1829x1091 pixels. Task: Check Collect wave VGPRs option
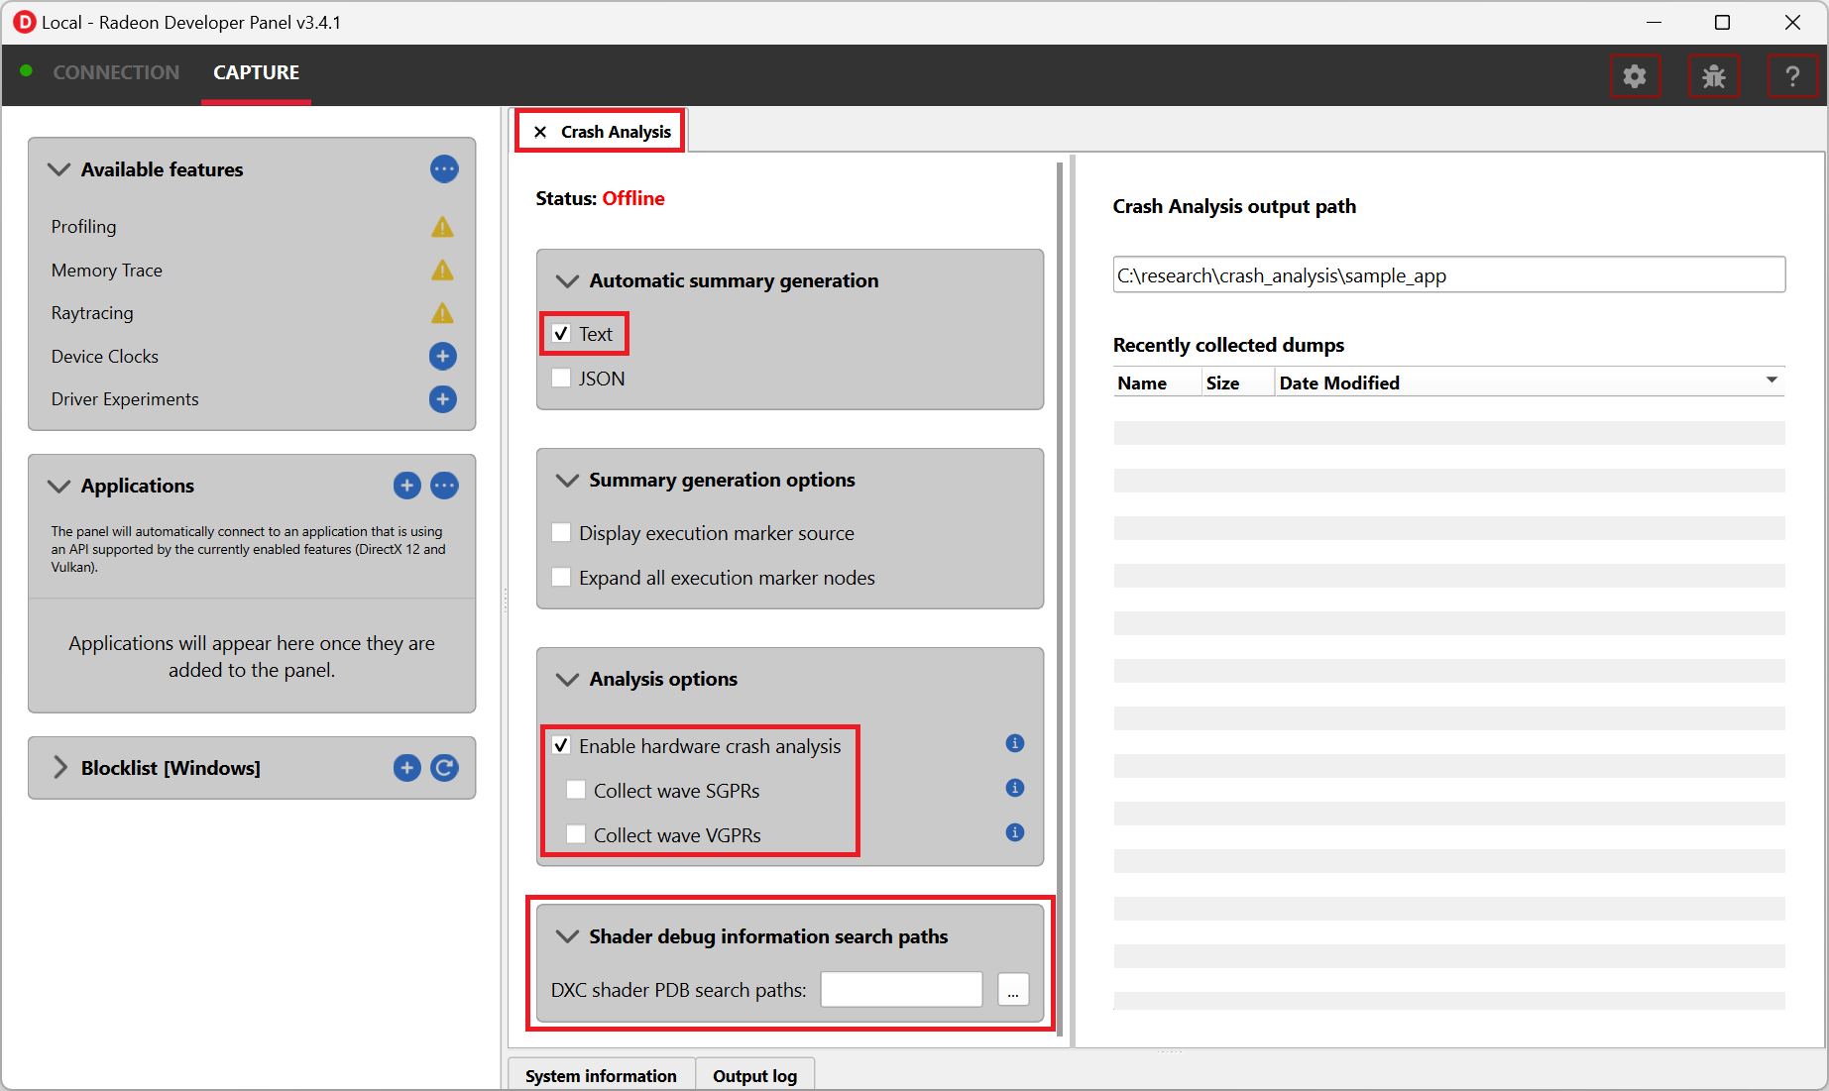coord(576,834)
